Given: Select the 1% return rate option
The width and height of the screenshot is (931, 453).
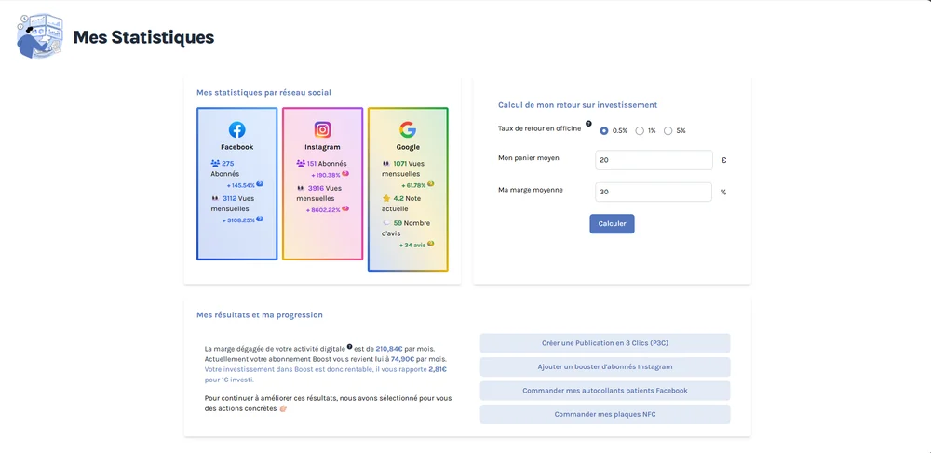Looking at the screenshot, I should [640, 130].
